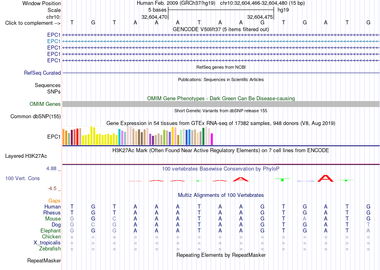Click the 32,604,475 position marker
This screenshot has height=270, width=380.
tap(260, 17)
